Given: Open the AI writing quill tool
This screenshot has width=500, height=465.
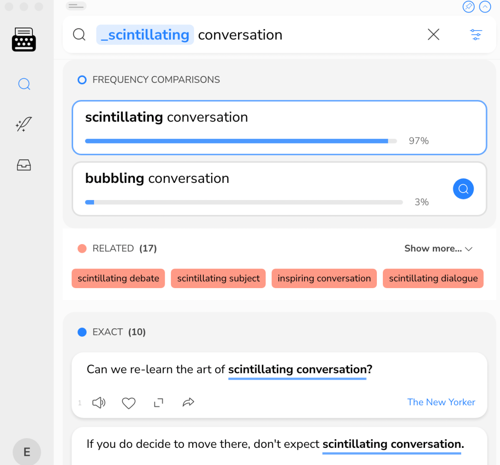Looking at the screenshot, I should [24, 125].
